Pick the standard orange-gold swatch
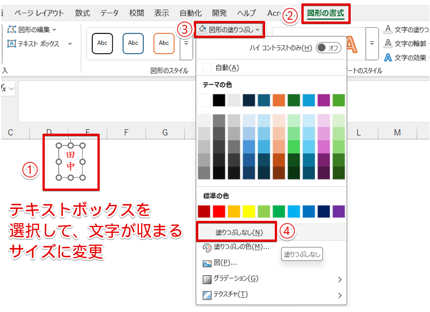The image size is (430, 312). pos(234,211)
